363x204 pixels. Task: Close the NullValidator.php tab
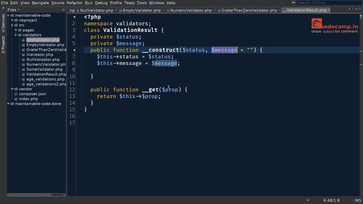116,10
